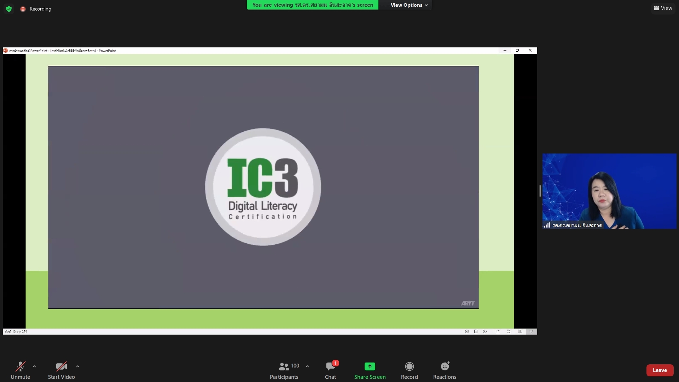Screen dimensions: 679x382
Task: Open the Chat panel
Action: [330, 370]
